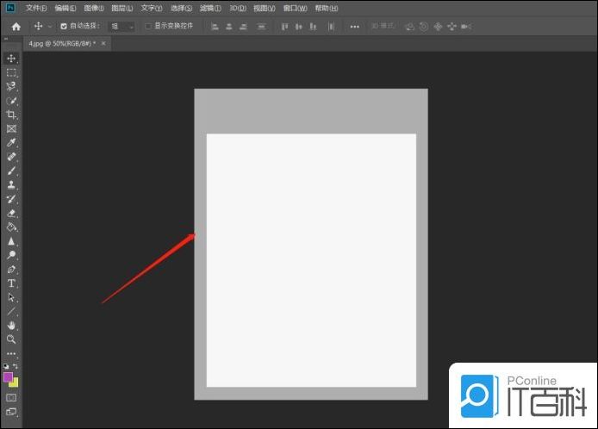Select the Path Selection tool
The width and height of the screenshot is (598, 429).
click(11, 297)
